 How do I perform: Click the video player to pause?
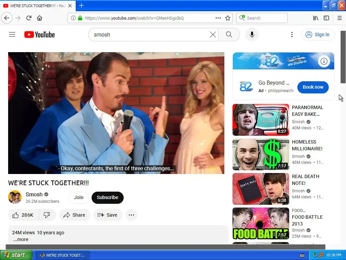tap(116, 113)
